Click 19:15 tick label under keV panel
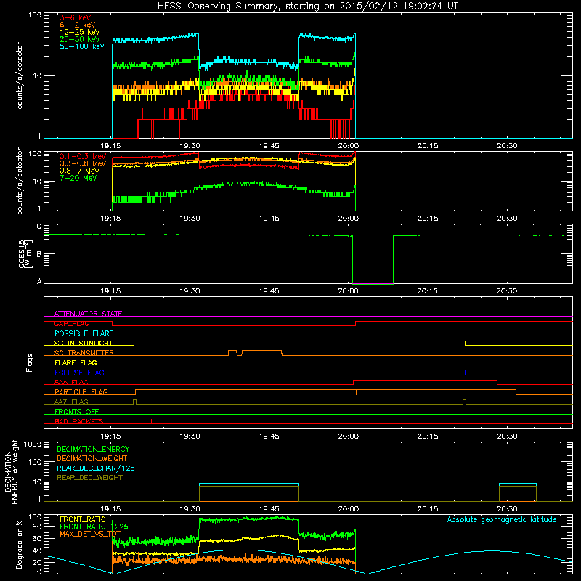 click(110, 146)
